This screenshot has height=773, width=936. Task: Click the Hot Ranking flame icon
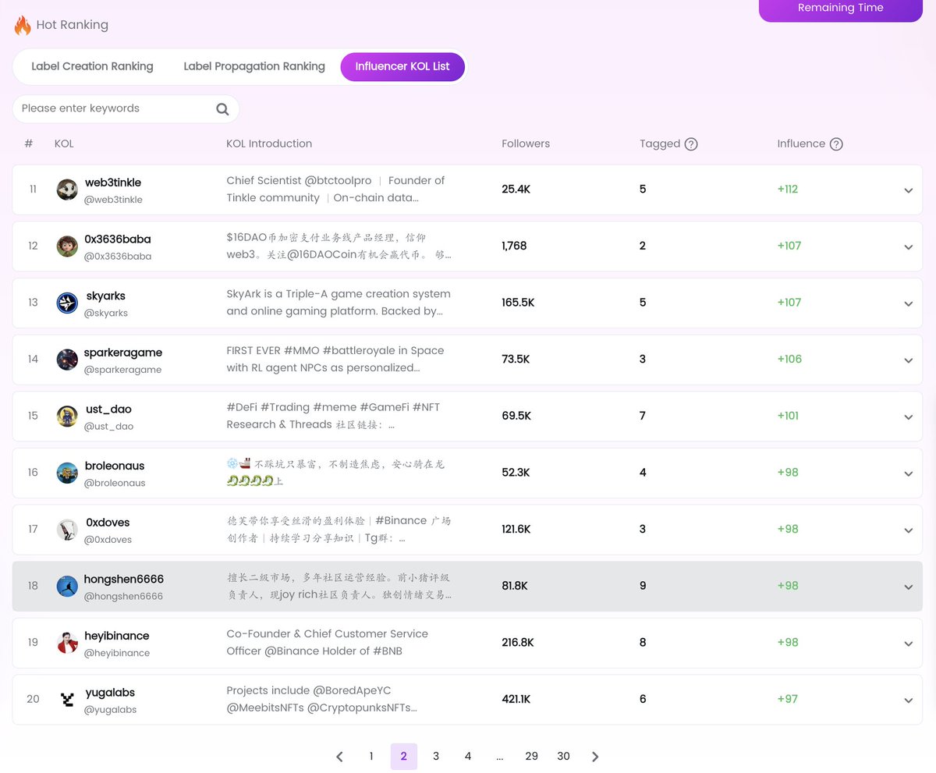point(23,25)
